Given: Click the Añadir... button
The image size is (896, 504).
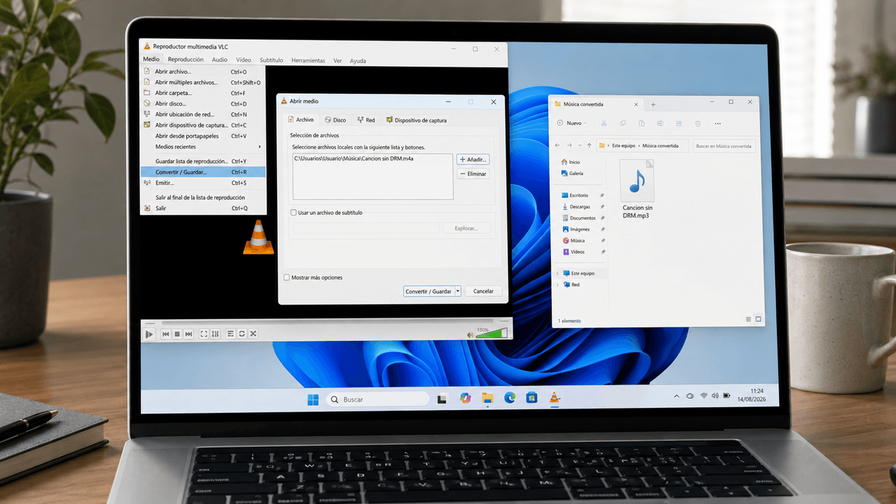Looking at the screenshot, I should pyautogui.click(x=472, y=160).
